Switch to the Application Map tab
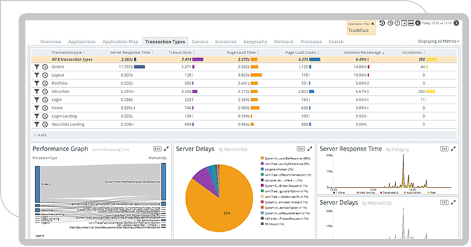 pyautogui.click(x=120, y=42)
